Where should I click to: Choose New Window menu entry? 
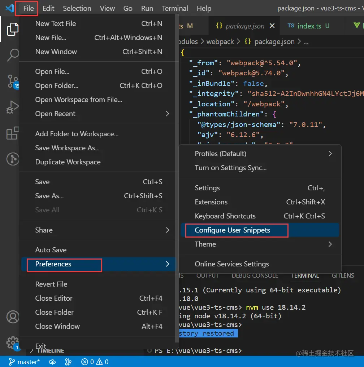click(99, 52)
